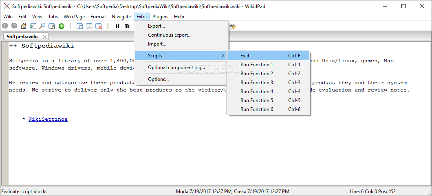Open Optional component log... entry

coord(181,68)
